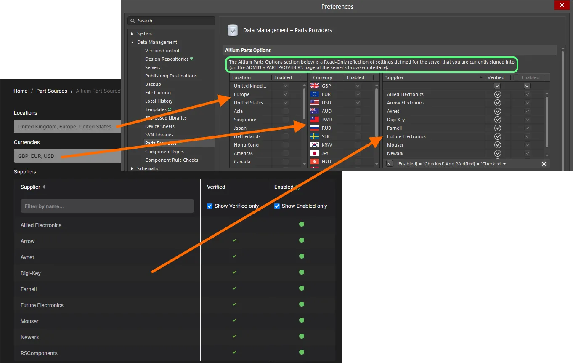Click the SEK Swedish flag icon
The image size is (573, 363).
coord(315,136)
